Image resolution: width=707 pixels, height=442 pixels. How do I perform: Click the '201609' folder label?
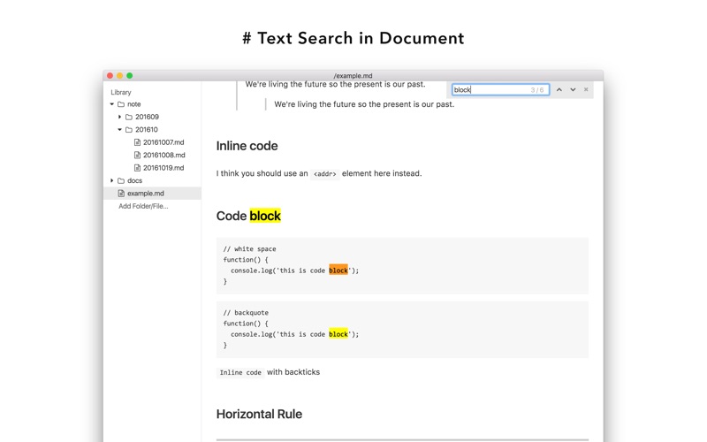tap(147, 117)
